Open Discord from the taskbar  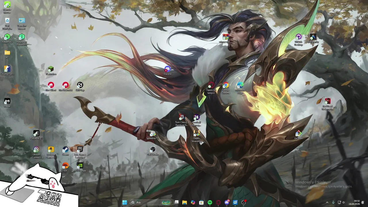pos(227,202)
